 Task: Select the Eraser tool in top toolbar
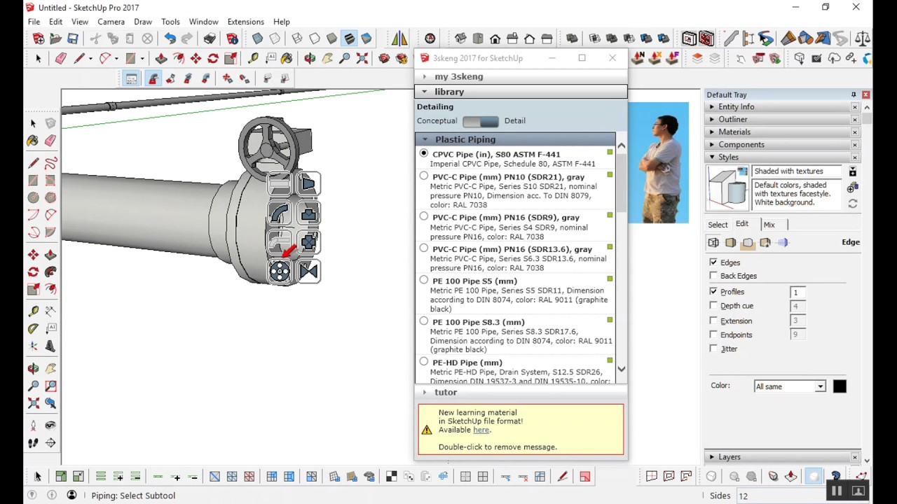click(61, 59)
